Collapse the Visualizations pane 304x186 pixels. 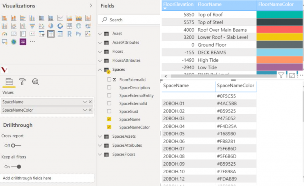(91, 6)
